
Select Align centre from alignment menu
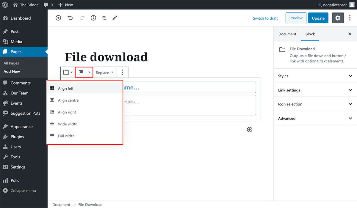coord(68,100)
